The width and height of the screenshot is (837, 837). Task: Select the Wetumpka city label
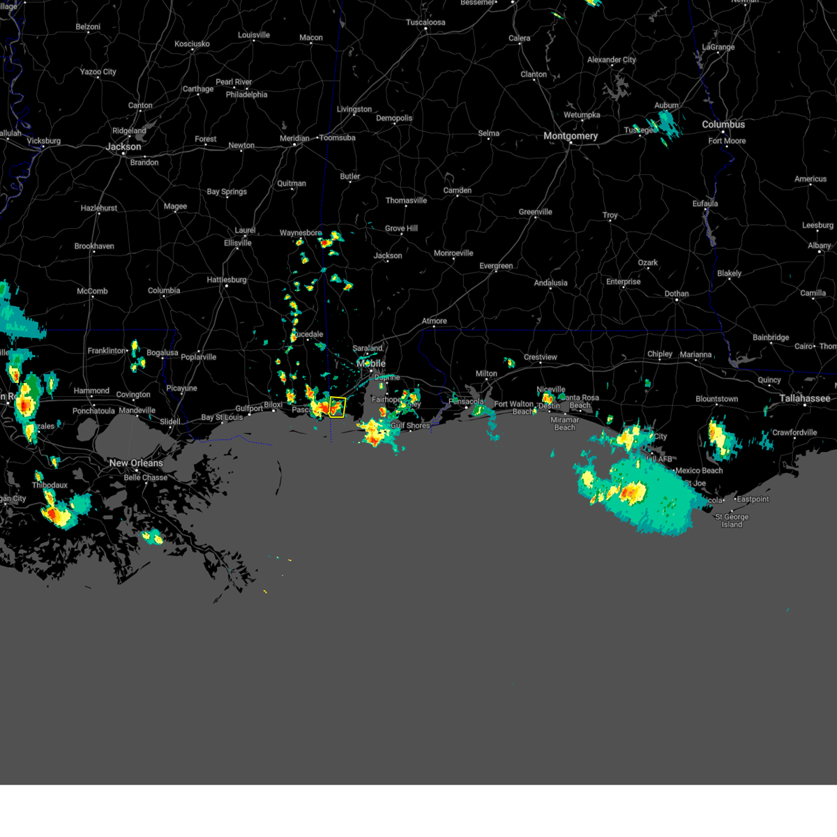[582, 115]
